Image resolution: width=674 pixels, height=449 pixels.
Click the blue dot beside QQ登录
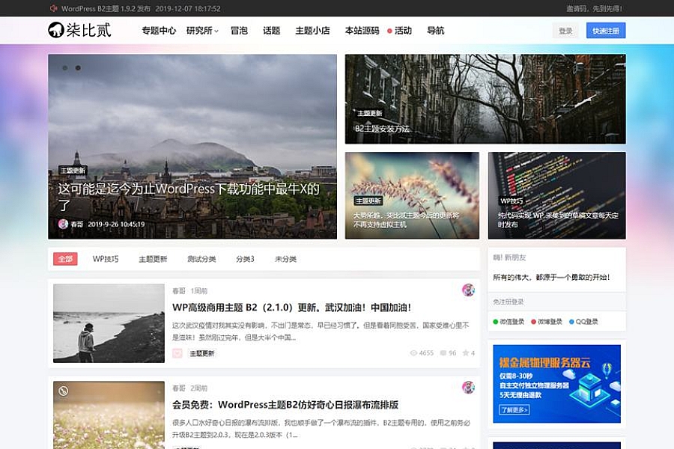(x=571, y=321)
